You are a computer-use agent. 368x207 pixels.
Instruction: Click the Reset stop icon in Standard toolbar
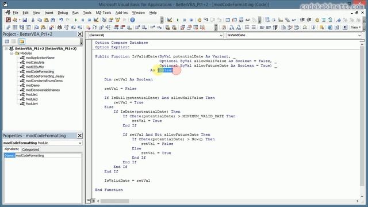tap(89, 20)
